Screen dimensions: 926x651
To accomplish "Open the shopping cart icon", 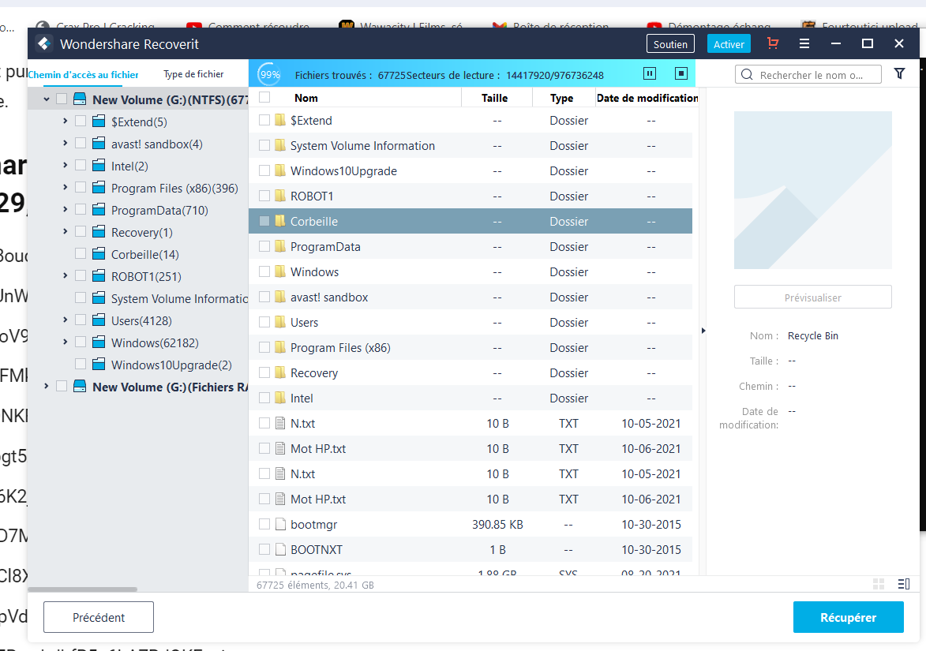I will [772, 43].
